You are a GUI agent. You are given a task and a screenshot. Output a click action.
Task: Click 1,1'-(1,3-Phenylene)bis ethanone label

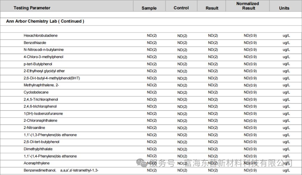[50, 135]
